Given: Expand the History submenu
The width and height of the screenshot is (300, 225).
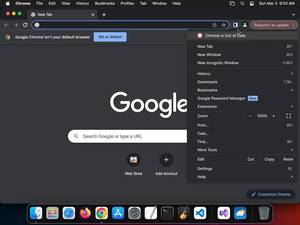Looking at the screenshot, I should pyautogui.click(x=242, y=74).
